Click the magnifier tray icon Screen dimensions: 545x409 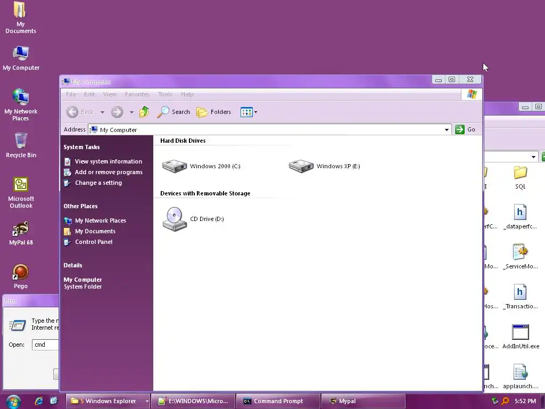pyautogui.click(x=505, y=401)
